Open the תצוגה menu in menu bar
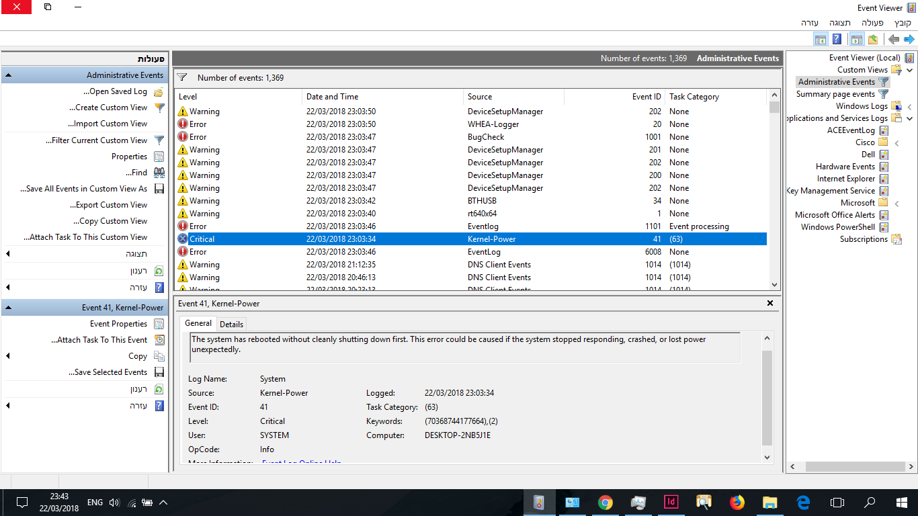Viewport: 918px width, 516px height. pyautogui.click(x=840, y=23)
